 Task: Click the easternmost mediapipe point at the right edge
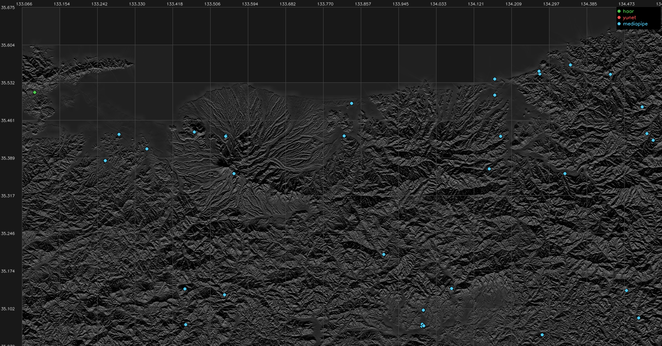tap(653, 140)
